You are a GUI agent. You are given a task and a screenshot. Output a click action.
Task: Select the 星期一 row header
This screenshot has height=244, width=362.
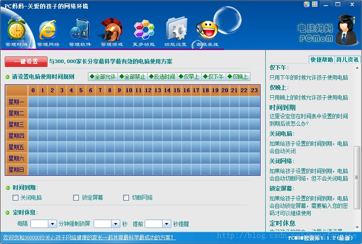point(17,102)
